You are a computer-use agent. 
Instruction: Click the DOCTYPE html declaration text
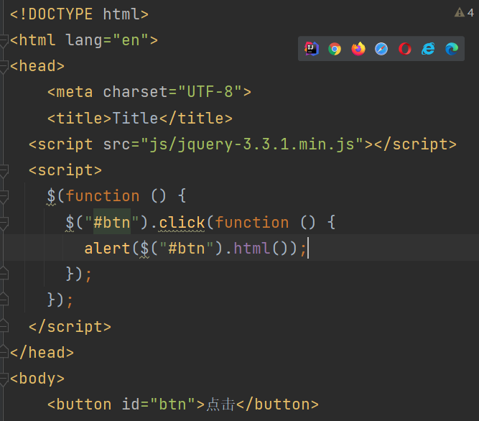tap(79, 14)
